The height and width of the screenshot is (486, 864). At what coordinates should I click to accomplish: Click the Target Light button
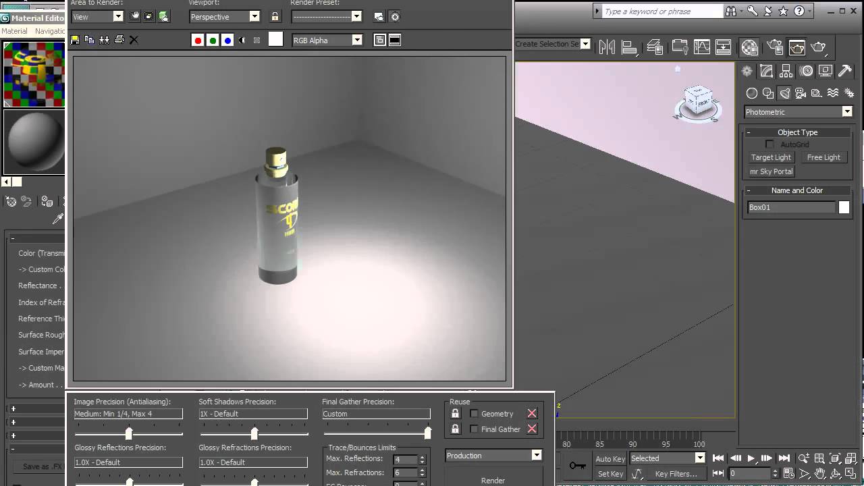771,157
